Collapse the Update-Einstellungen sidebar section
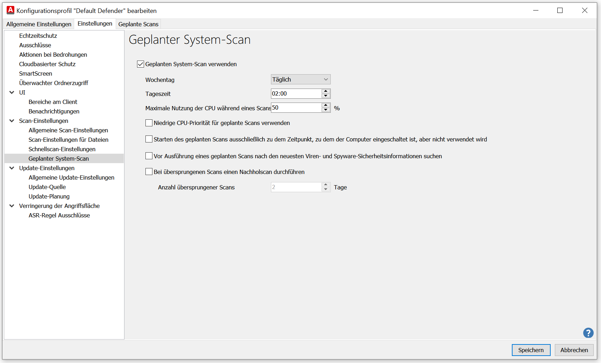This screenshot has height=363, width=601. [12, 168]
